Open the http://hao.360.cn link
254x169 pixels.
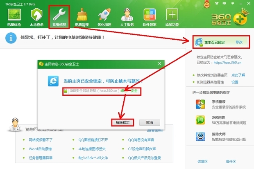pyautogui.click(x=227, y=63)
